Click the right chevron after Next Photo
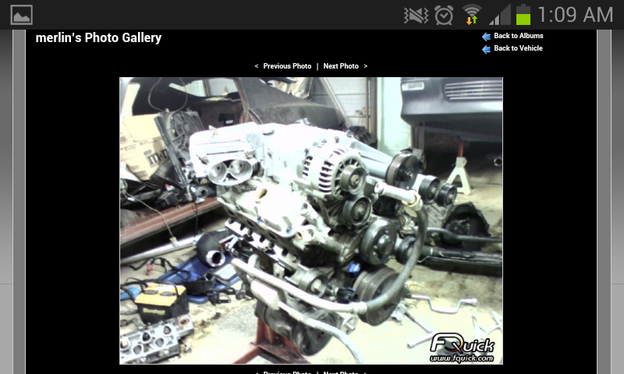Screen dimensions: 624x374 tap(365, 66)
